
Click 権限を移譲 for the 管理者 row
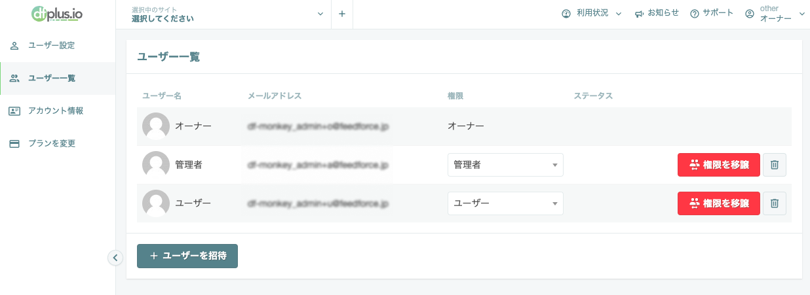coord(719,165)
